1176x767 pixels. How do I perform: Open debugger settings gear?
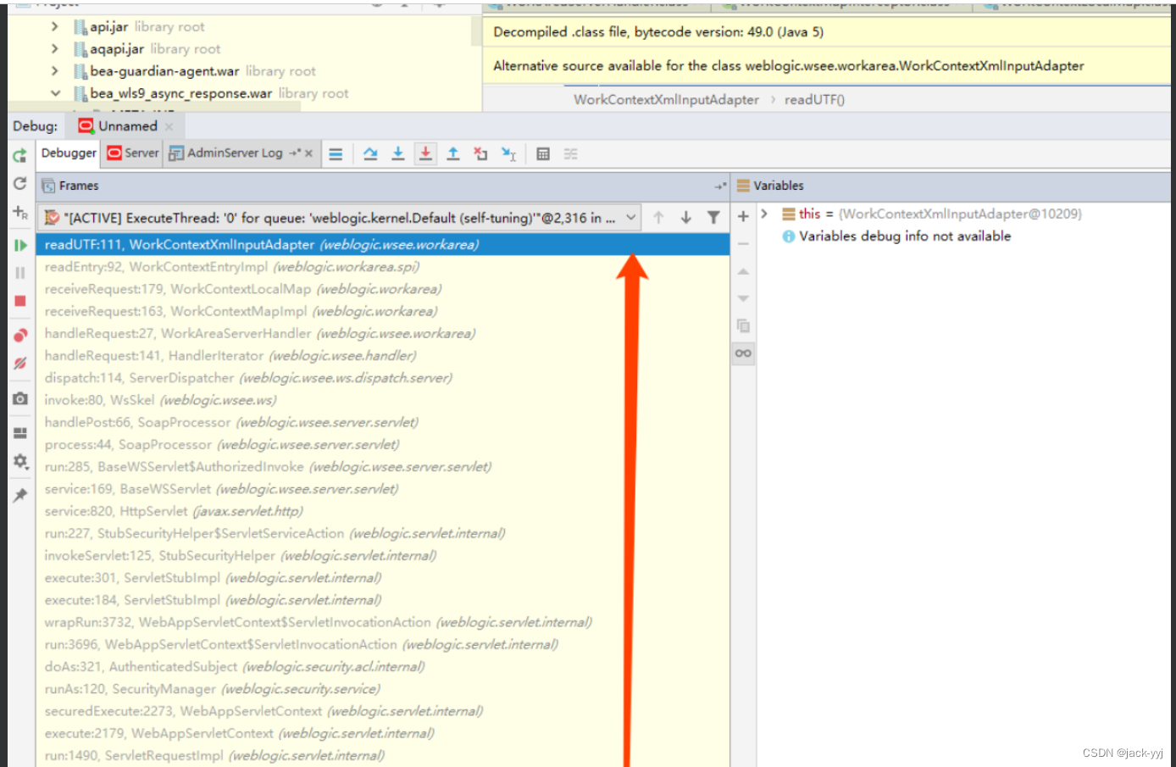tap(20, 462)
